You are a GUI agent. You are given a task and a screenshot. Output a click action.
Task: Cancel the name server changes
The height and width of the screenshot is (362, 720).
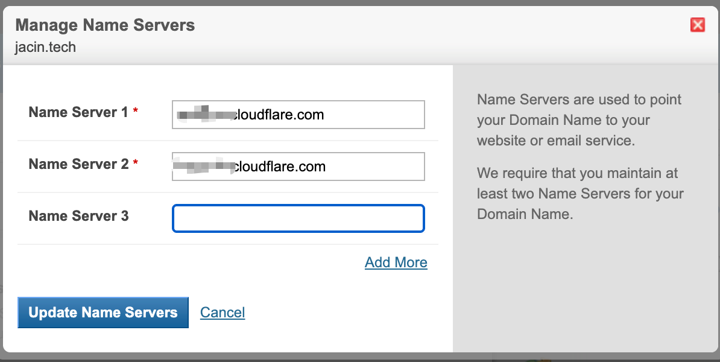coord(223,313)
